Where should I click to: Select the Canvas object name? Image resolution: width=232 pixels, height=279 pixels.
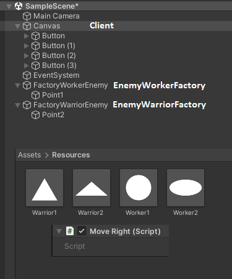pyautogui.click(x=47, y=26)
